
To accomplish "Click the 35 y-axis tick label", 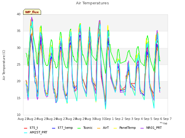I will tap(18, 31).
